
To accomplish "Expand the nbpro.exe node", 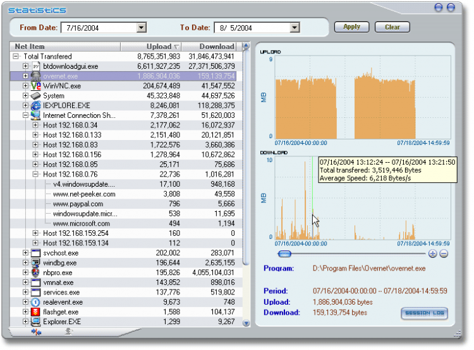I will click(x=25, y=272).
